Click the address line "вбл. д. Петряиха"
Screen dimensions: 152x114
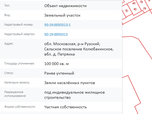(x=60, y=54)
